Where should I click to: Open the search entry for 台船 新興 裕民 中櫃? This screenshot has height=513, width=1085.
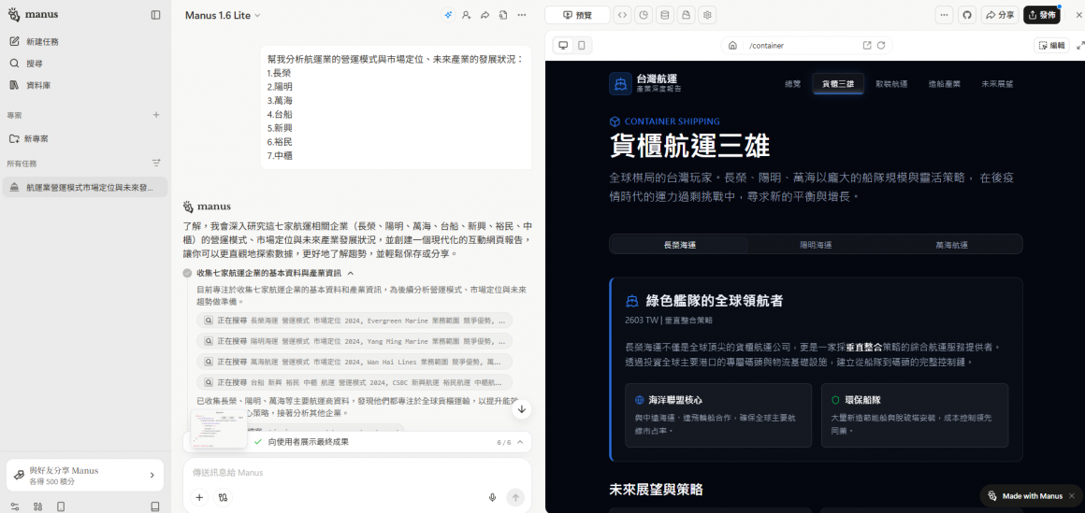tap(354, 382)
